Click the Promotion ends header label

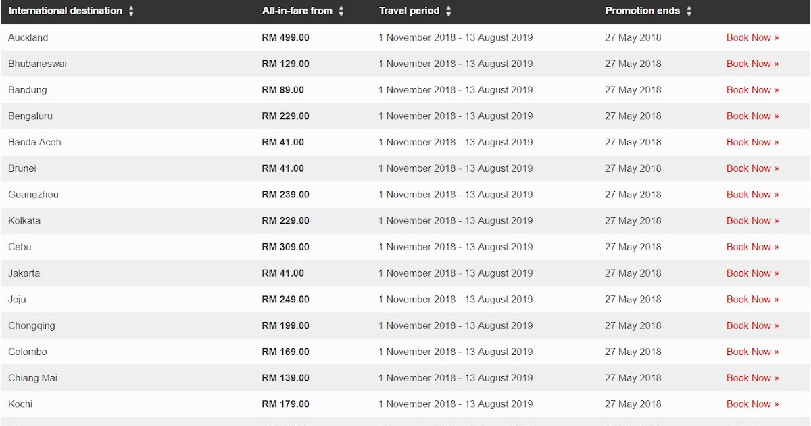click(643, 11)
